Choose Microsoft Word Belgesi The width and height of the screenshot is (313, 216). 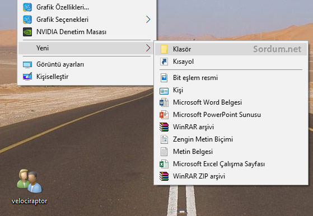pos(231,102)
